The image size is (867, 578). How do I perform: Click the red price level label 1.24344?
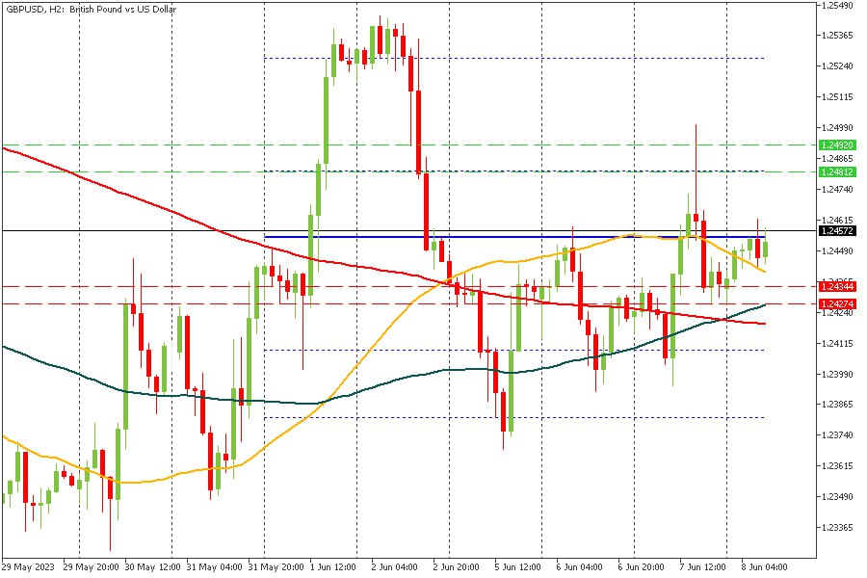tap(837, 286)
